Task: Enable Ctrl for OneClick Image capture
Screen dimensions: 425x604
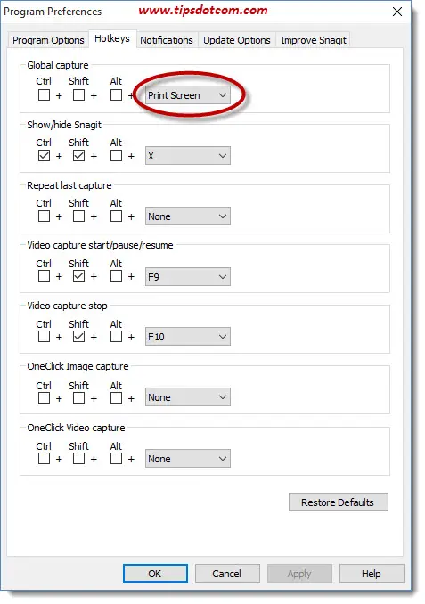Action: (x=44, y=397)
